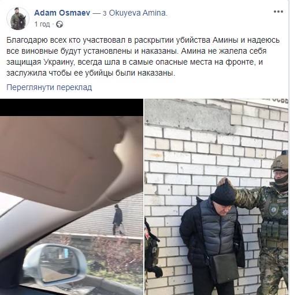Open the brick wall arrest photo on the right
The width and height of the screenshot is (290, 295).
point(217,197)
